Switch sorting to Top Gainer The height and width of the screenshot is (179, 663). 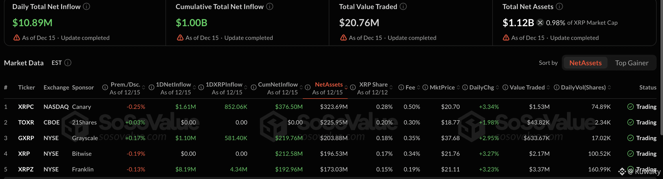pyautogui.click(x=631, y=63)
